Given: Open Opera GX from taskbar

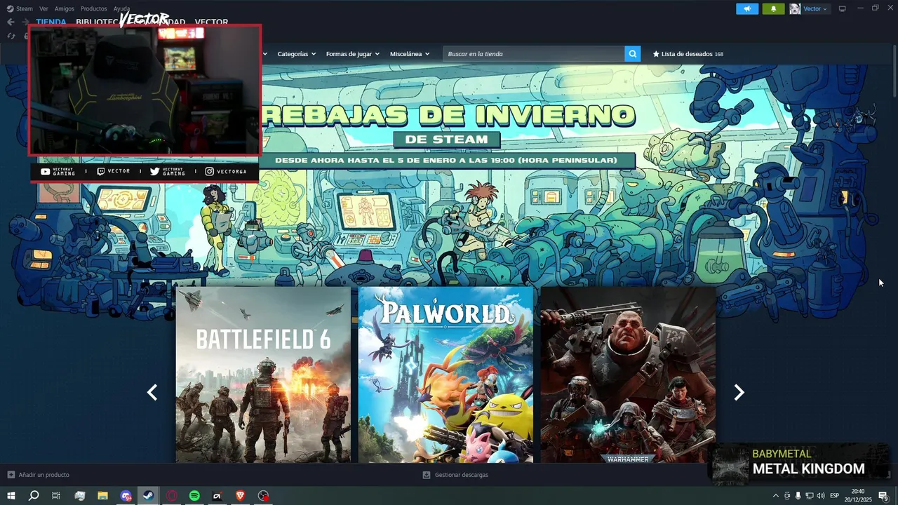Looking at the screenshot, I should 171,496.
